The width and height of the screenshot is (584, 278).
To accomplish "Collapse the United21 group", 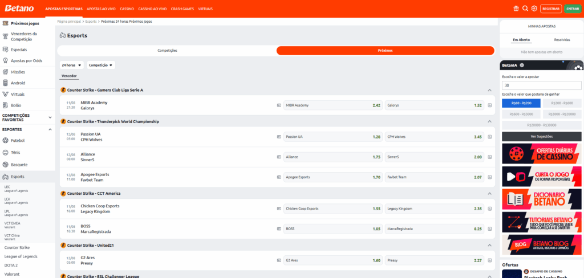I will [x=490, y=246].
